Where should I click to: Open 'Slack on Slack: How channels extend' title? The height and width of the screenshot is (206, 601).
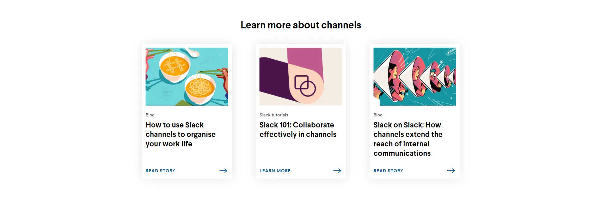pyautogui.click(x=408, y=139)
